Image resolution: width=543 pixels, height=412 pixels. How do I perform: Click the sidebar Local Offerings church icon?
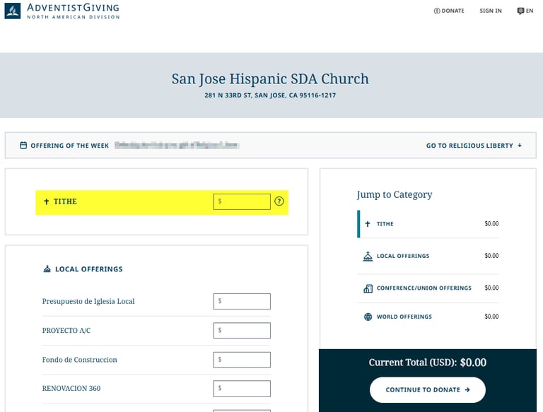(x=368, y=257)
